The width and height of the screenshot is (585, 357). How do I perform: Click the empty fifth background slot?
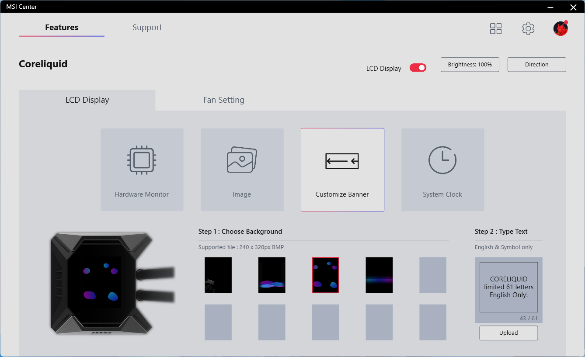432,275
